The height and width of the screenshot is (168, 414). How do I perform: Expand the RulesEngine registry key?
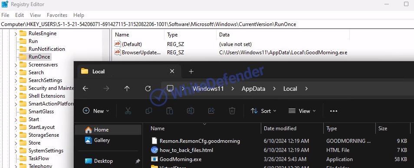(x=16, y=33)
